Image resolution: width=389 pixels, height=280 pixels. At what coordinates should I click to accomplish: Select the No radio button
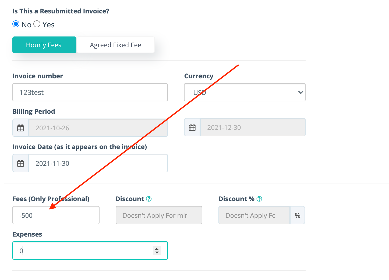click(x=16, y=24)
